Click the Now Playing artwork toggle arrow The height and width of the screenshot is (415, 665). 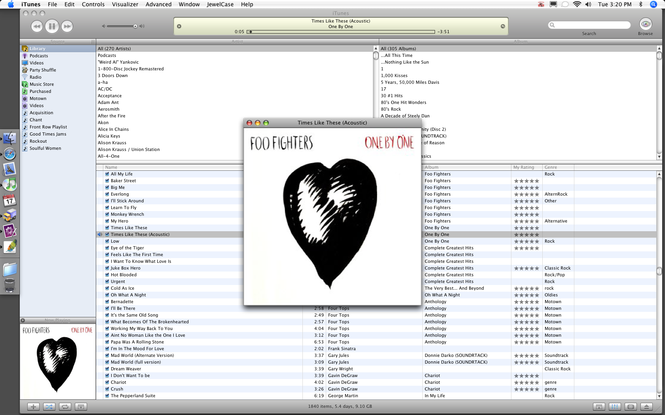23,320
